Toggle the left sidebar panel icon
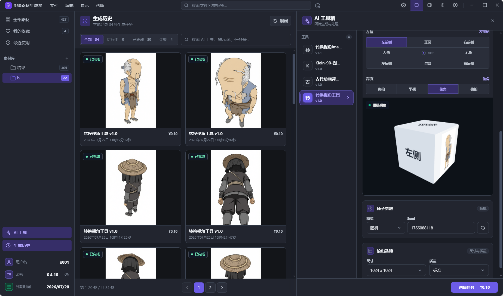The height and width of the screenshot is (296, 503). point(416,5)
